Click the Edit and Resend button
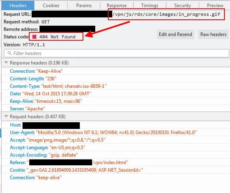Image resolution: width=230 pixels, height=193 pixels. click(175, 34)
